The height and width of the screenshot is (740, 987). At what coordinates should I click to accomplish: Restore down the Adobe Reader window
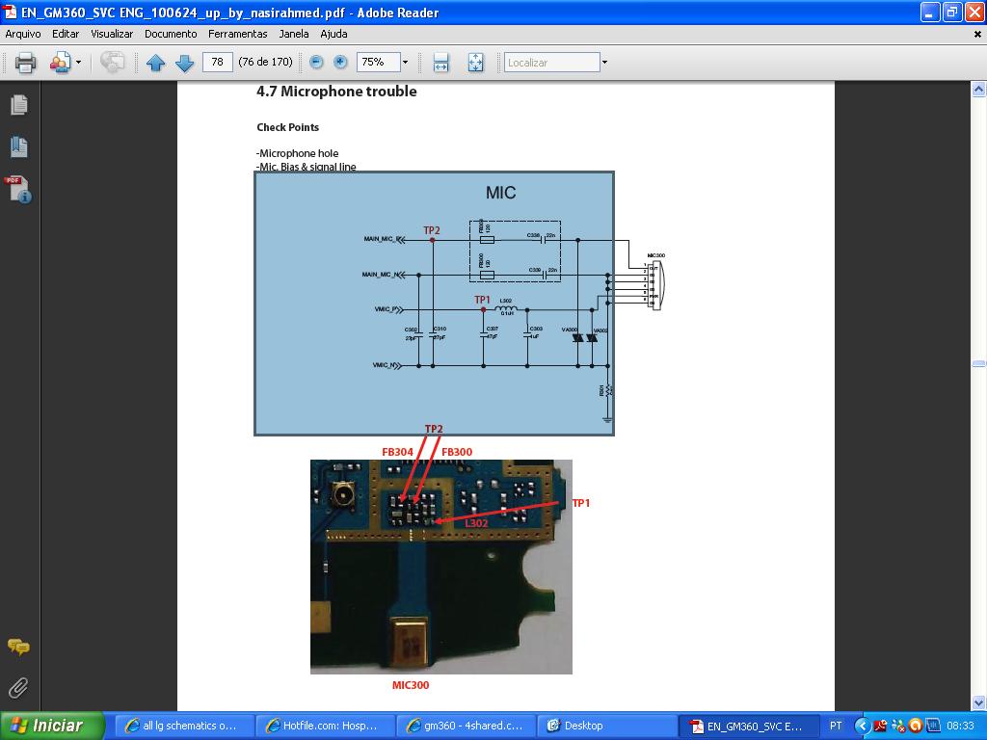tap(952, 12)
